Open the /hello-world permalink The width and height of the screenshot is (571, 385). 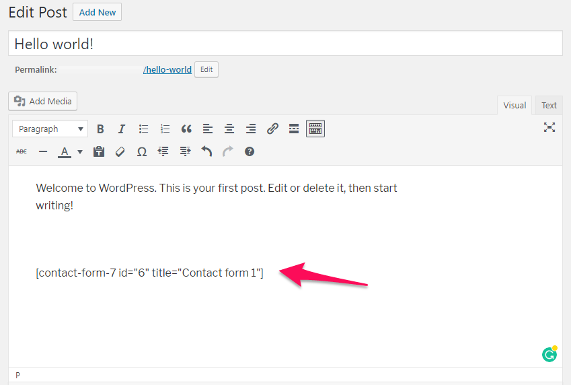(x=167, y=69)
